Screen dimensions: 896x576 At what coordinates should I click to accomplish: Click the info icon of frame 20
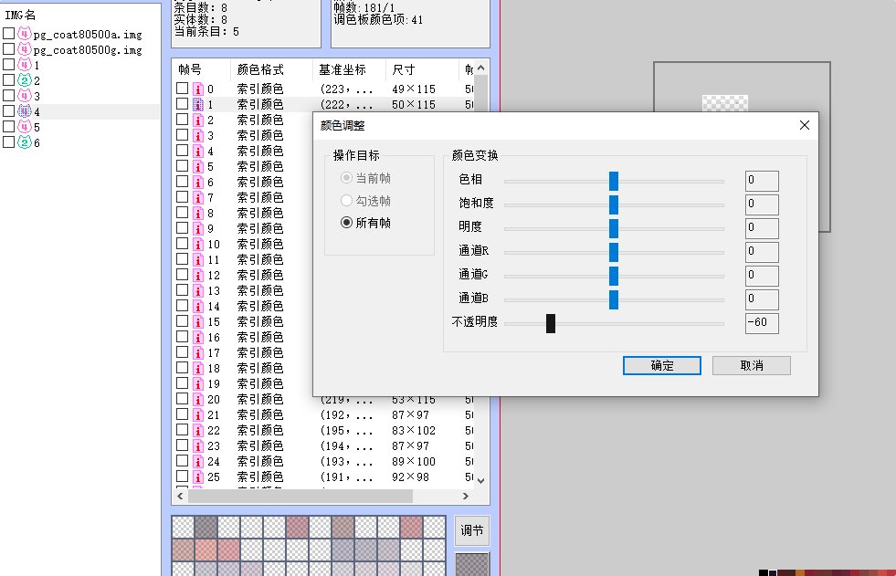197,400
